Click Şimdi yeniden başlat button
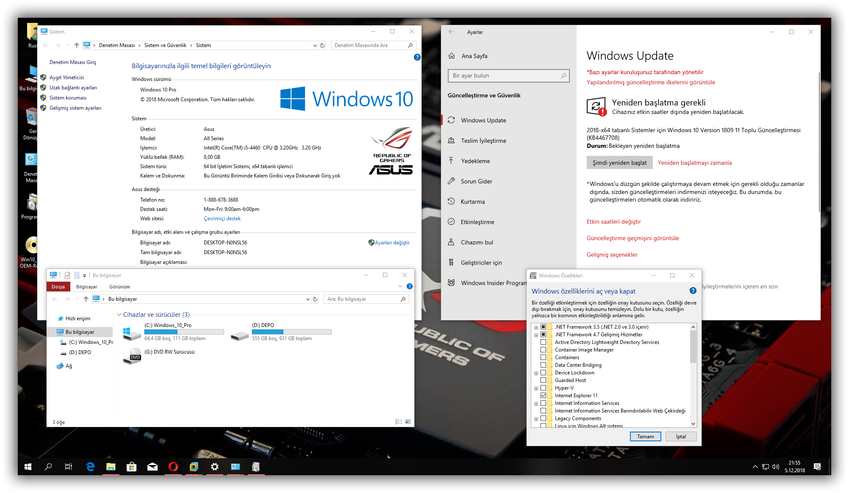The height and width of the screenshot is (493, 849). [x=619, y=163]
